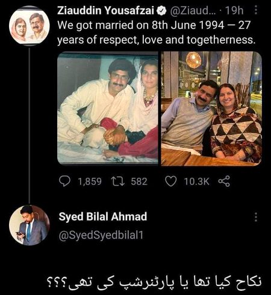Click the retweet arrows icon
Viewport: 271px width, 295px height.
(118, 181)
